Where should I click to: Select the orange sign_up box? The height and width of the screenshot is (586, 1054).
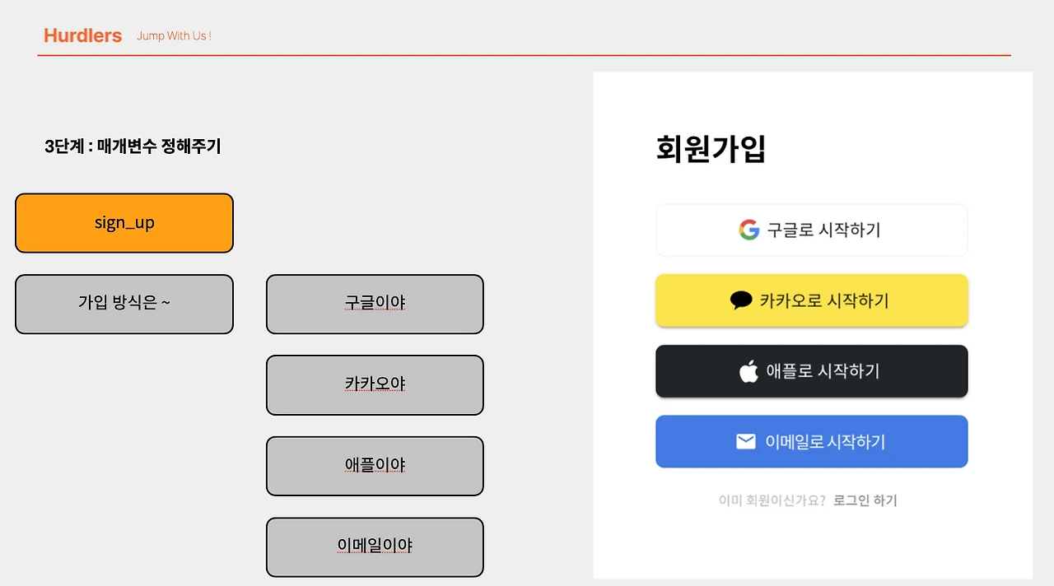(124, 223)
